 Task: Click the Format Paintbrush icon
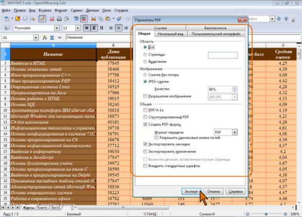pyautogui.click(x=119, y=18)
